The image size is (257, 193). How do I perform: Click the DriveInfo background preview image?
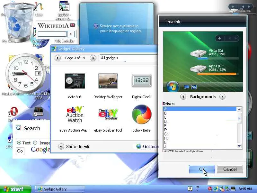[203, 61]
